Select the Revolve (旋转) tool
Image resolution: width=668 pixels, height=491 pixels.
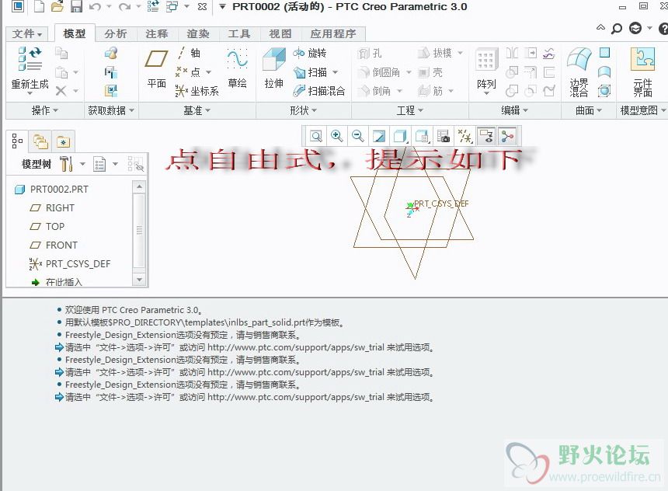click(x=310, y=53)
